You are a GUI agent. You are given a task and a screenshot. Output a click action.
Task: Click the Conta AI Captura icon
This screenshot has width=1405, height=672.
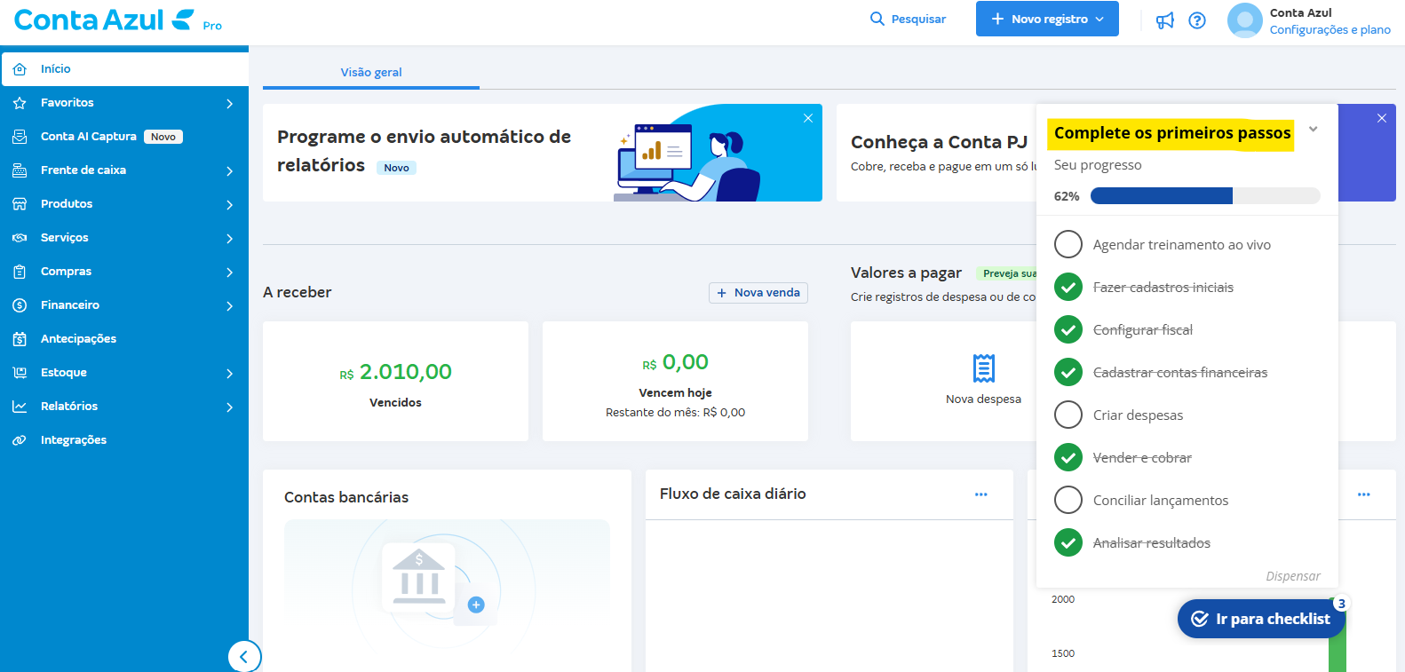20,137
